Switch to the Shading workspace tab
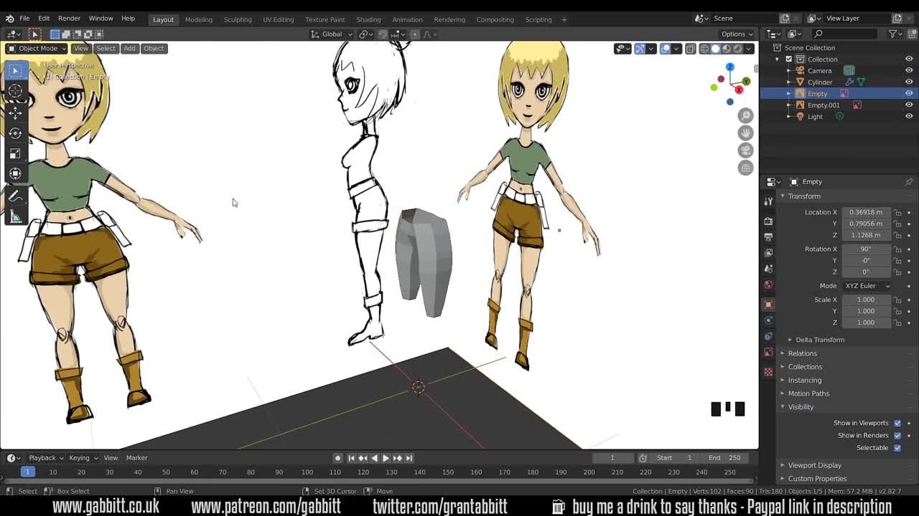Screen dimensions: 919x516 coord(368,19)
